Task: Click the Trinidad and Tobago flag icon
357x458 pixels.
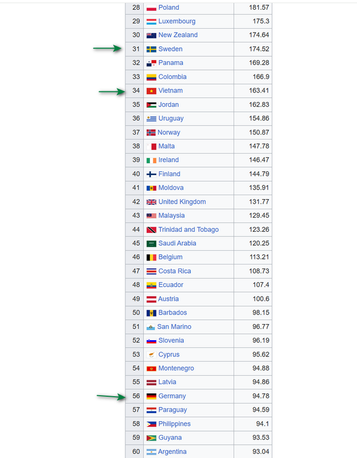Action: (151, 230)
